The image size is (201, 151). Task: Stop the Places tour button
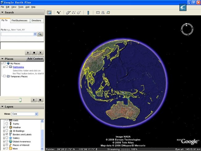pyautogui.click(x=40, y=100)
